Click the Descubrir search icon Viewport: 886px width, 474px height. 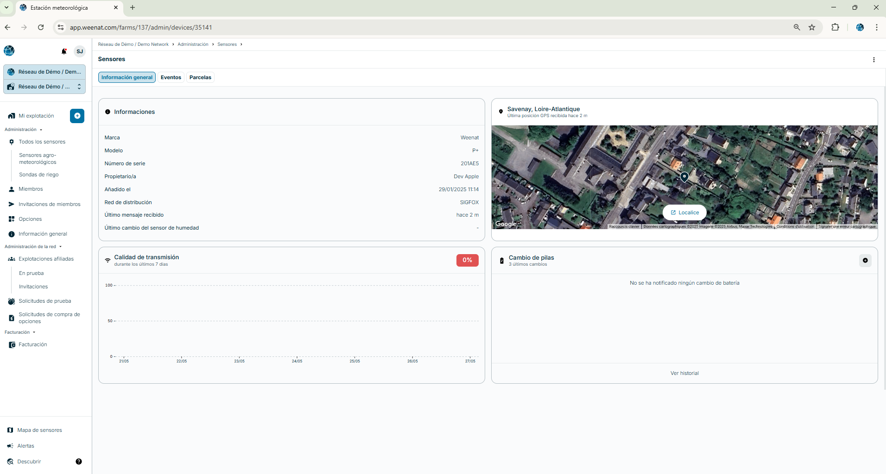click(x=10, y=462)
